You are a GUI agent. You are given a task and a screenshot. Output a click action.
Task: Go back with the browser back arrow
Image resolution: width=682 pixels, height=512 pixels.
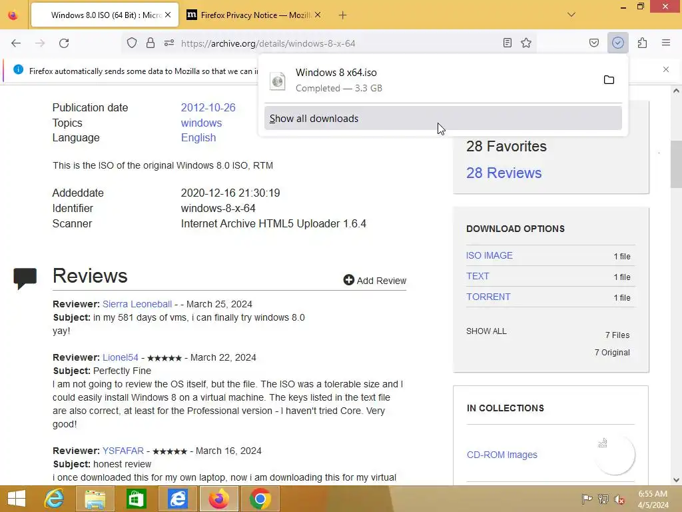(x=16, y=43)
